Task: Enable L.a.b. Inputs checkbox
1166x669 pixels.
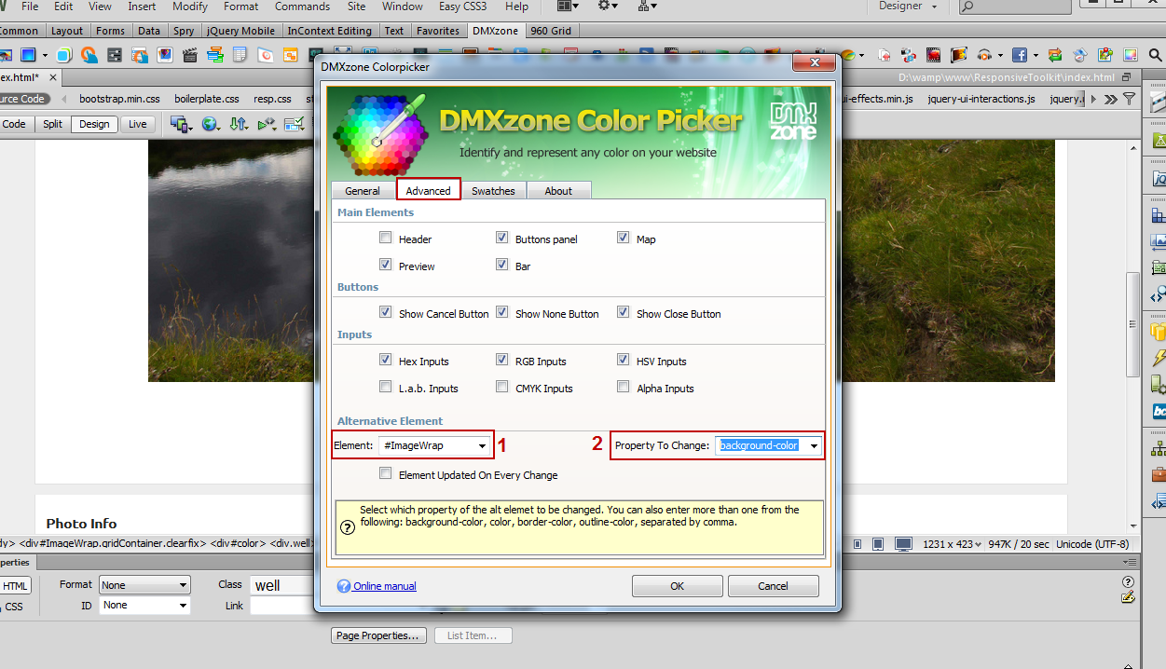Action: [386, 387]
